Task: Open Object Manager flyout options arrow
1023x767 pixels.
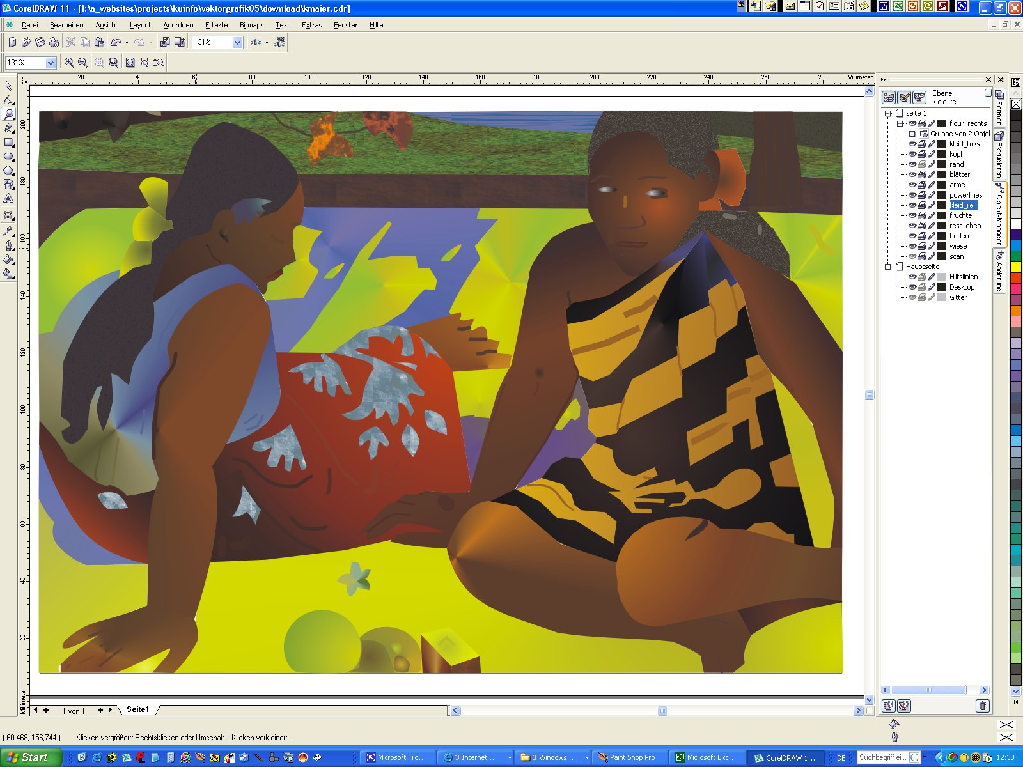Action: (x=988, y=93)
